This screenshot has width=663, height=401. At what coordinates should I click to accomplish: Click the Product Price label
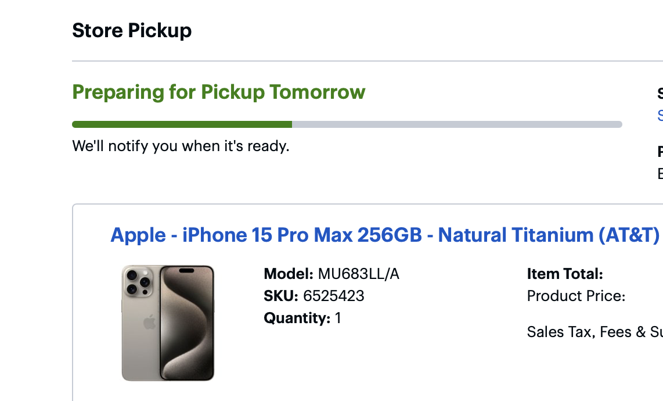(576, 296)
